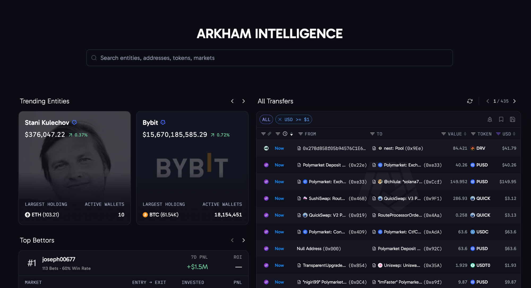Sort transfers by time arrow
This screenshot has width=531, height=288.
[292, 134]
